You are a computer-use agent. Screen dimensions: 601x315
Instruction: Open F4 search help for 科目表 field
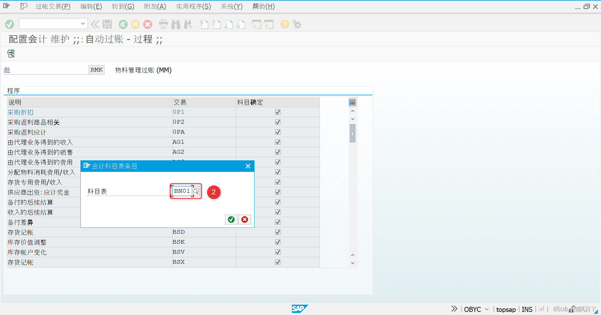click(x=196, y=191)
